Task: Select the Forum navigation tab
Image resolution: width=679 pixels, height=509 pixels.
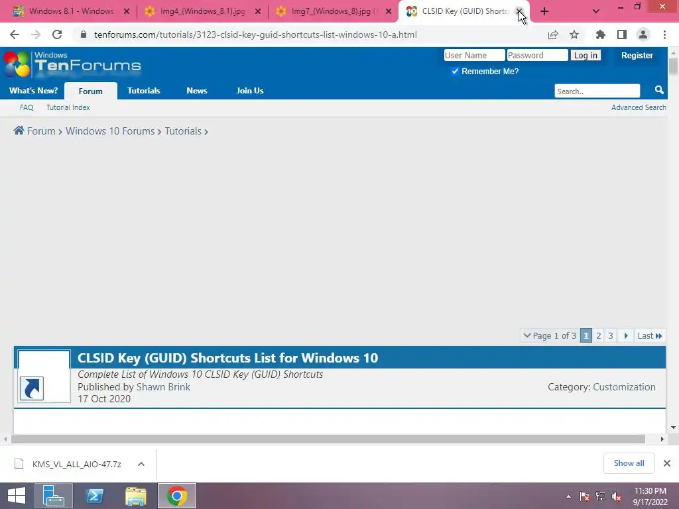Action: (x=90, y=91)
